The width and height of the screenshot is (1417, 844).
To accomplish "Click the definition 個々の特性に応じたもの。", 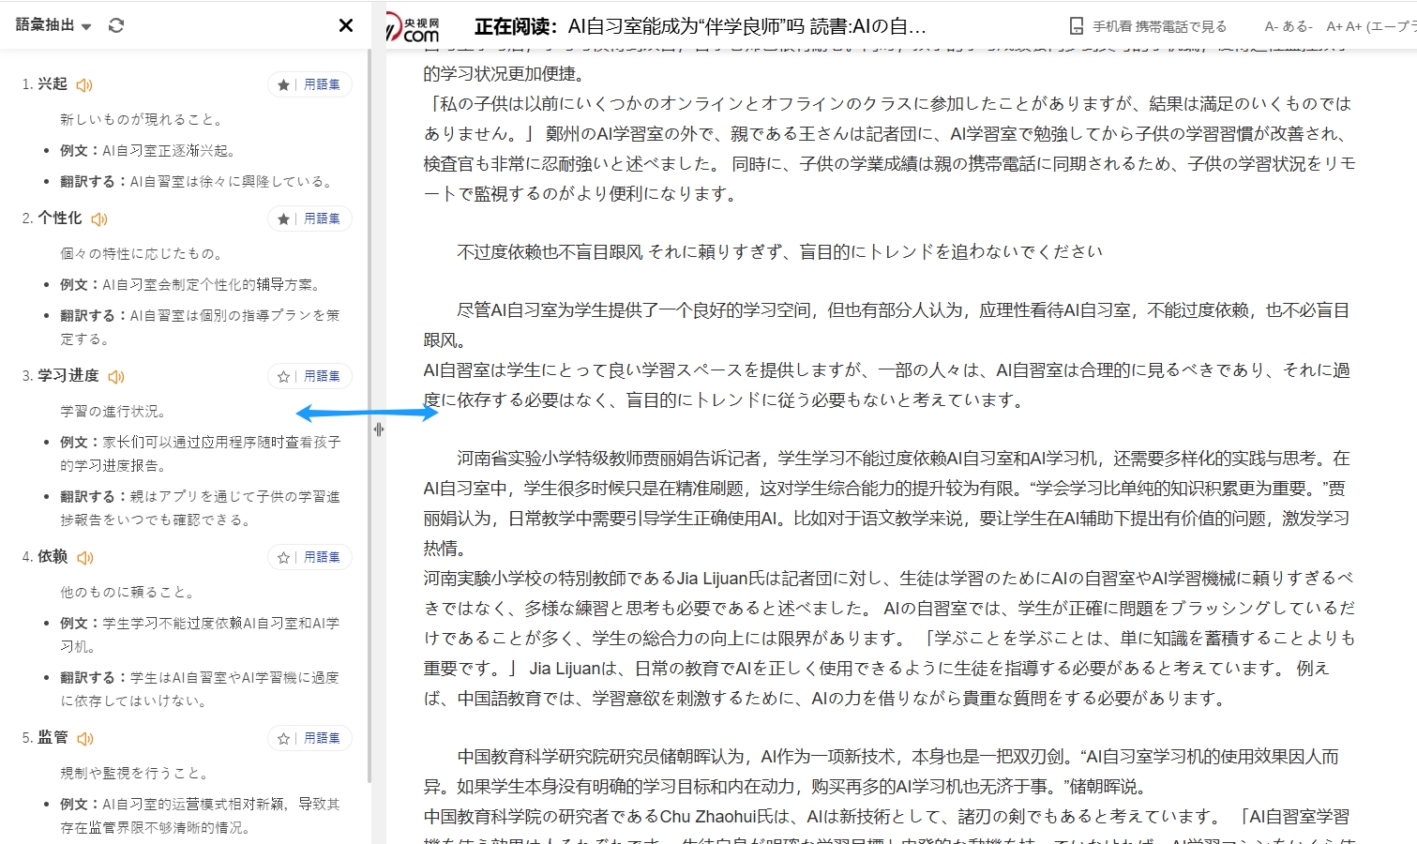I will (143, 253).
